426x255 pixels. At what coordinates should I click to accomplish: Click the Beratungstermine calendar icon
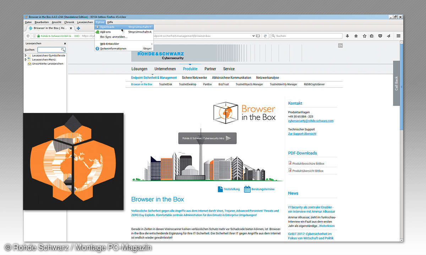247,189
